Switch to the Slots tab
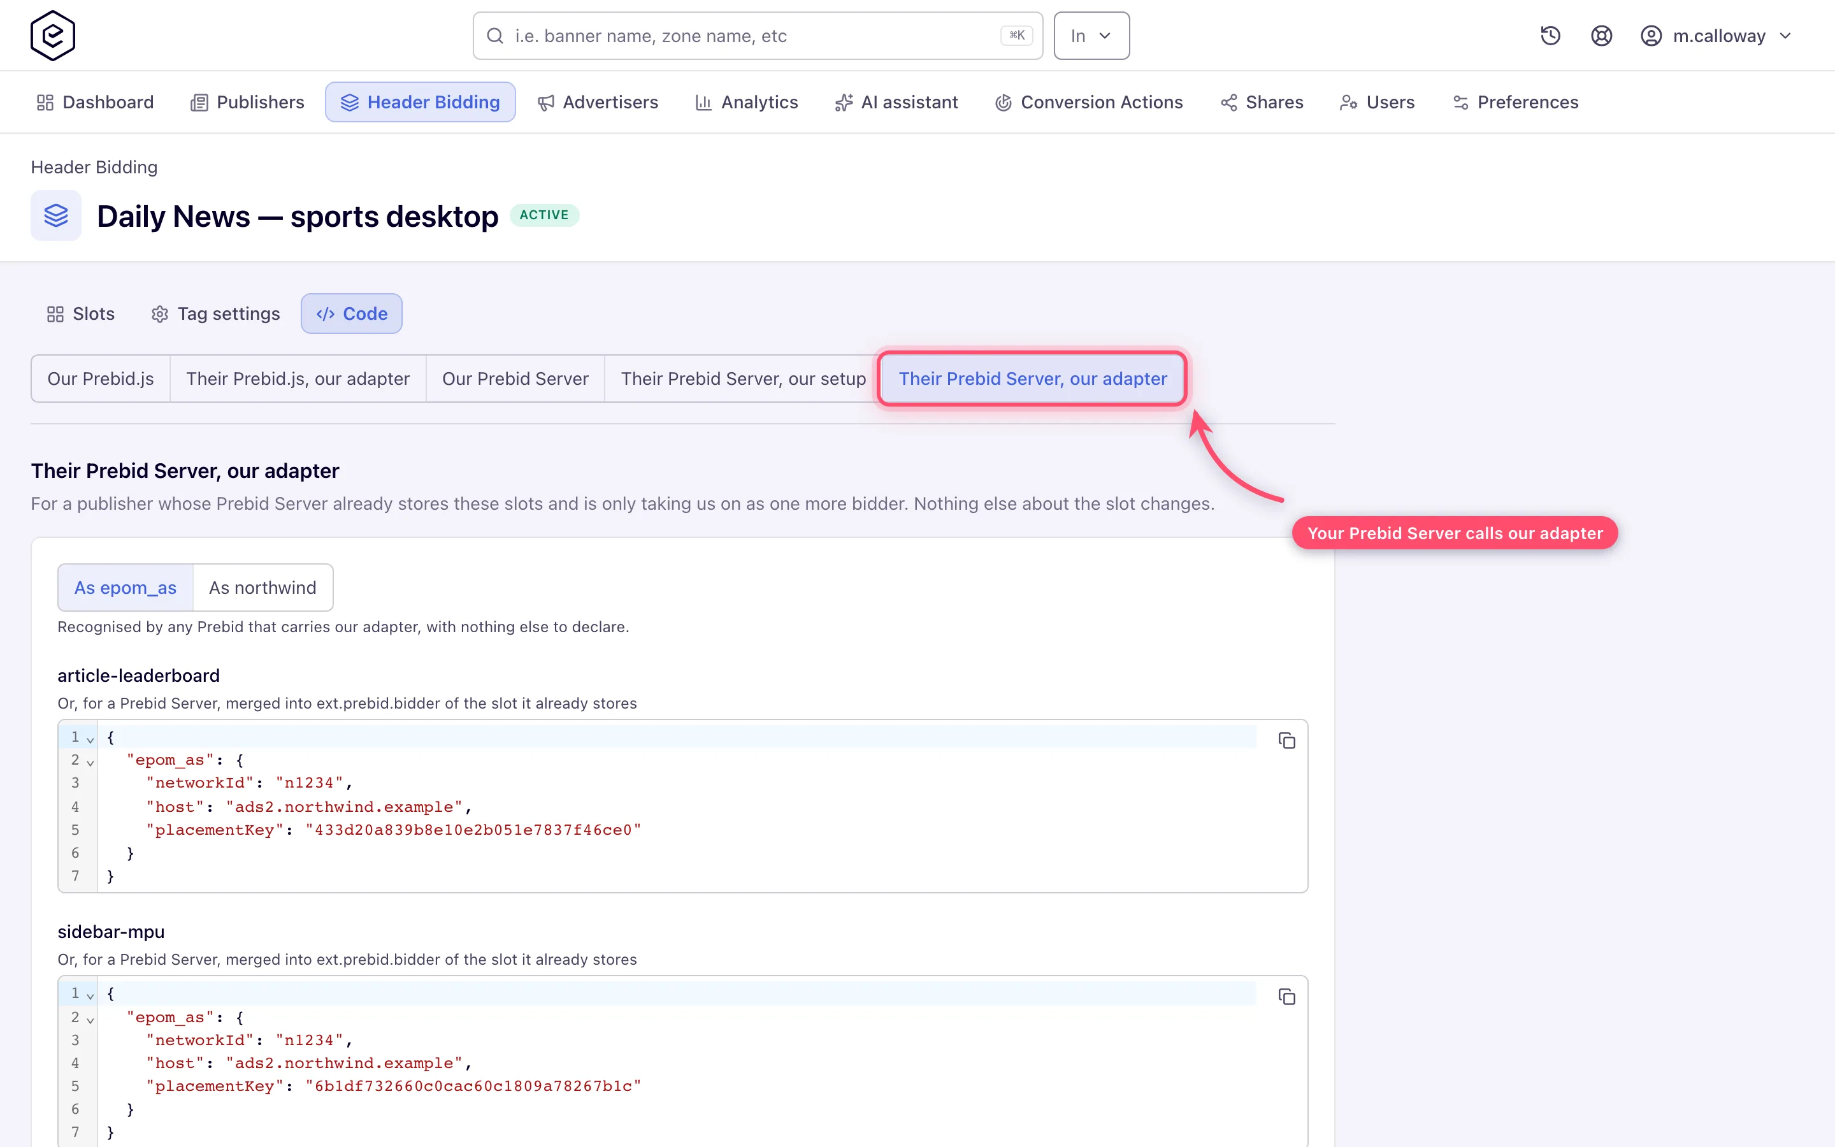 click(81, 314)
